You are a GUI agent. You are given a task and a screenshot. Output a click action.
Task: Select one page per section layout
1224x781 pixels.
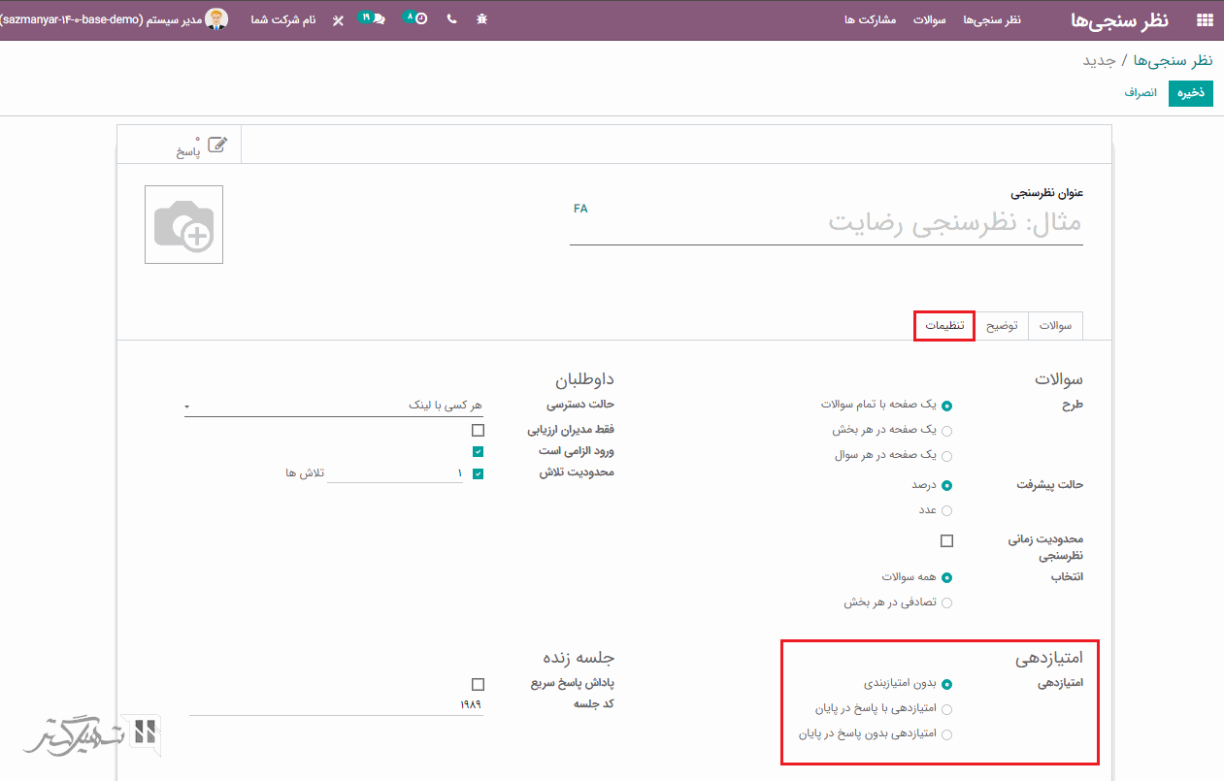click(x=947, y=431)
